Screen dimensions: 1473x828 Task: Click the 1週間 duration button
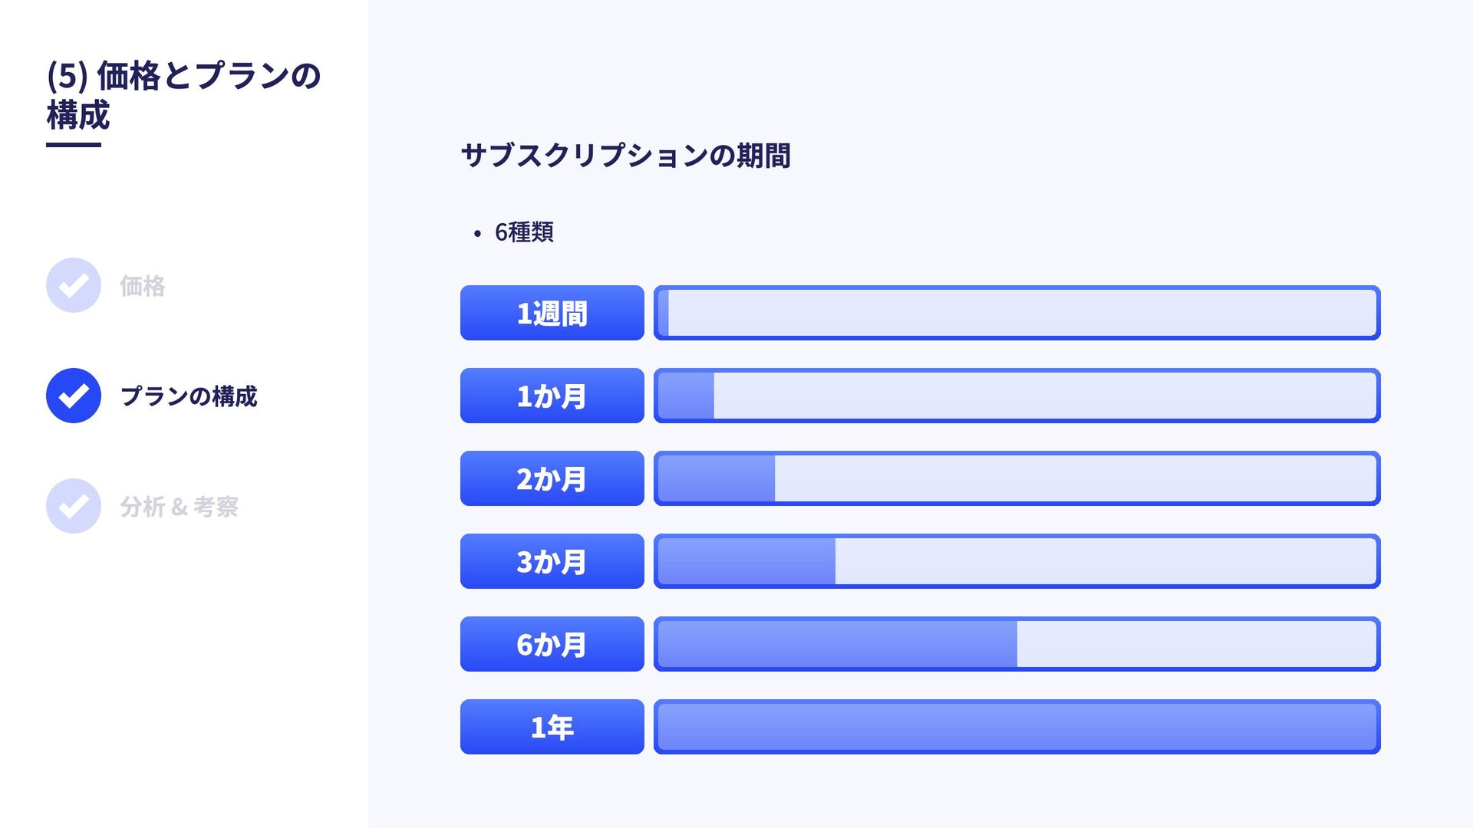click(x=552, y=313)
